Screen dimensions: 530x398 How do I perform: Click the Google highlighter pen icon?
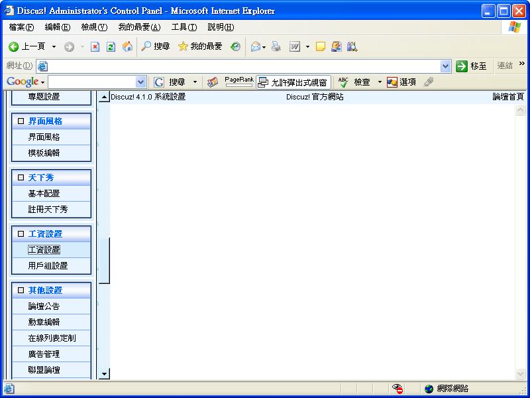pyautogui.click(x=428, y=82)
